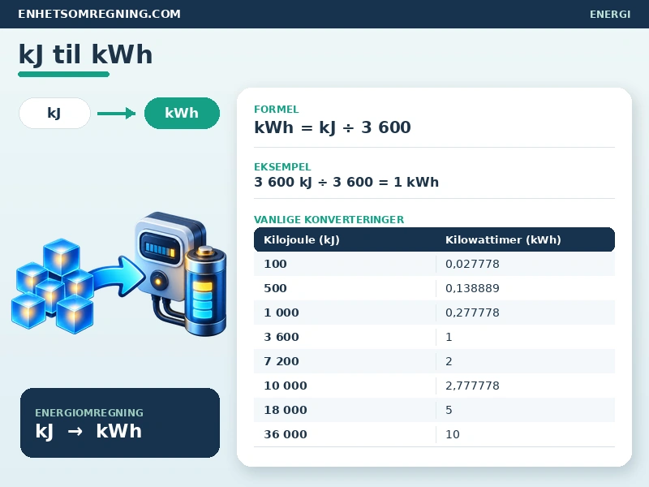The height and width of the screenshot is (487, 649).
Task: Click the ENHETSOMREGNING.COM site title
Action: pyautogui.click(x=99, y=14)
